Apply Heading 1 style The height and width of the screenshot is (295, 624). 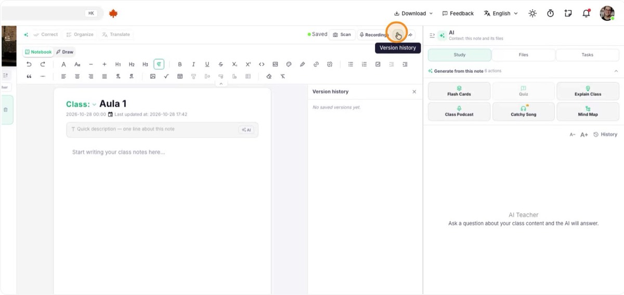pos(118,65)
